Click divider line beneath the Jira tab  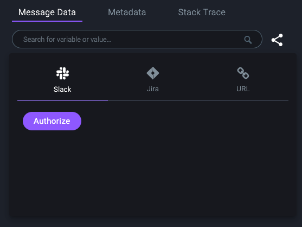153,100
